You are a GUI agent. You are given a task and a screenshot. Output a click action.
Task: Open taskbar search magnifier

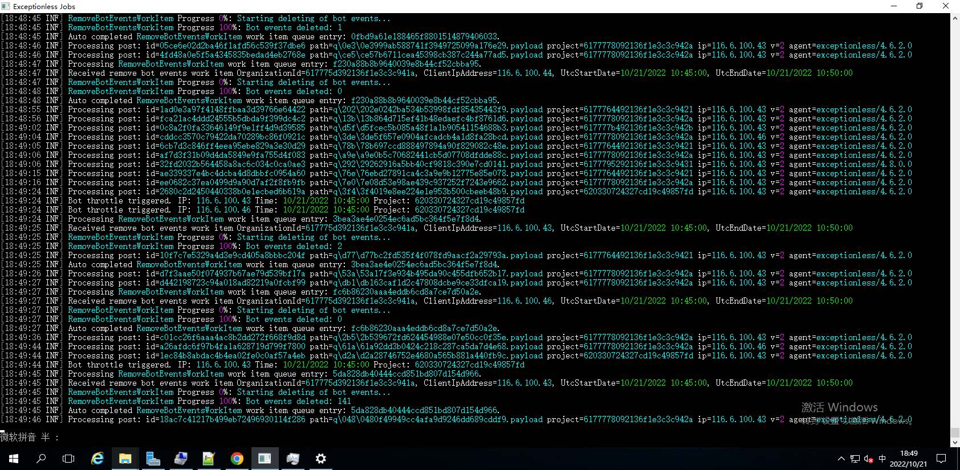click(41, 459)
